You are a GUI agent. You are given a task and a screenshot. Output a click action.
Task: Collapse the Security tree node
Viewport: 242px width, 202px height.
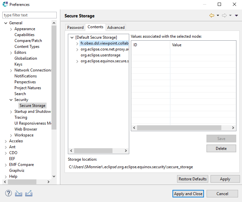click(x=11, y=100)
